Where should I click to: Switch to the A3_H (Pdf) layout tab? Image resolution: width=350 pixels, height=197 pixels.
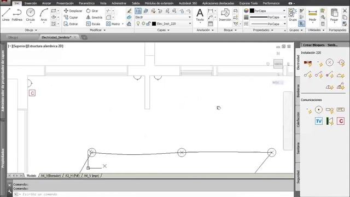[72, 176]
